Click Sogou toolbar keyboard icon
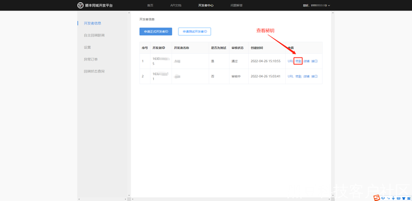Viewport: 412px width, 201px height. tap(399, 198)
